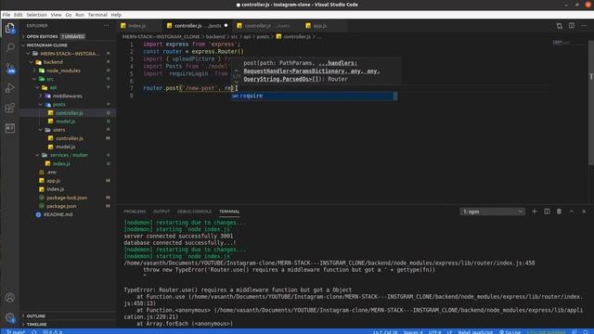
Task: Open README.md in explorer
Action: (68, 214)
